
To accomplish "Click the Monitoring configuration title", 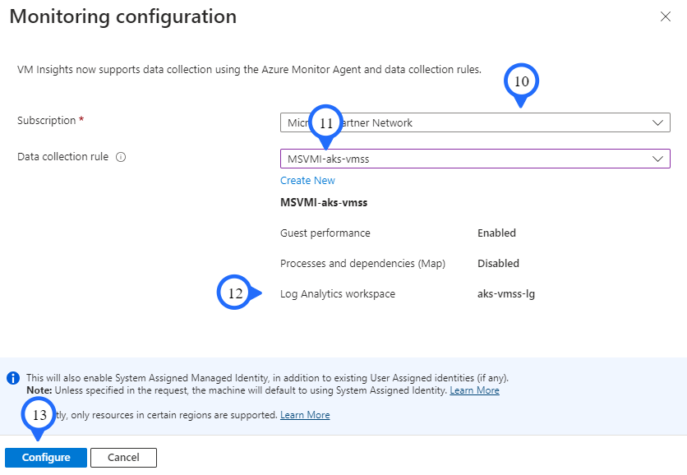I will (123, 16).
